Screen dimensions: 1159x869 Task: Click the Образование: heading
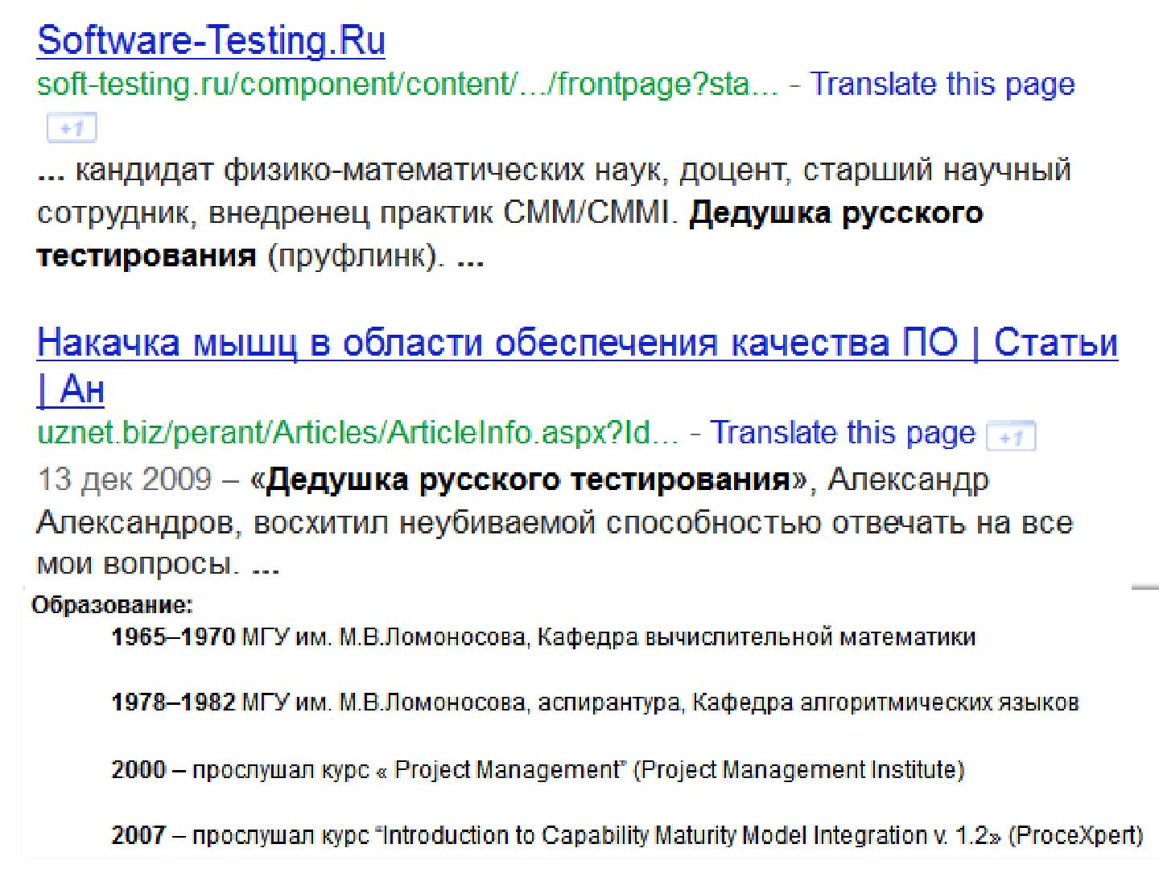[113, 605]
